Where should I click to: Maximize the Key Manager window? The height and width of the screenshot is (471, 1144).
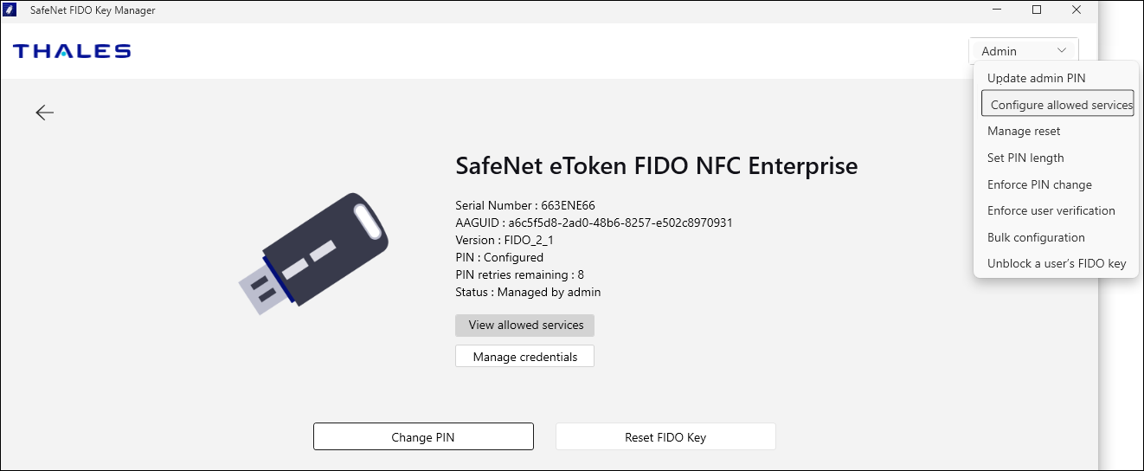pos(1037,10)
